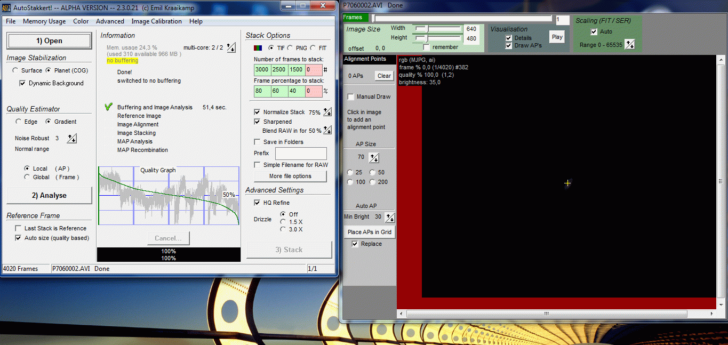Viewport: 728px width, 345px height.
Task: Open the Advanced menu
Action: [110, 21]
